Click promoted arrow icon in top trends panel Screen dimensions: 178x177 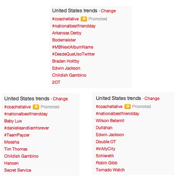[84, 19]
